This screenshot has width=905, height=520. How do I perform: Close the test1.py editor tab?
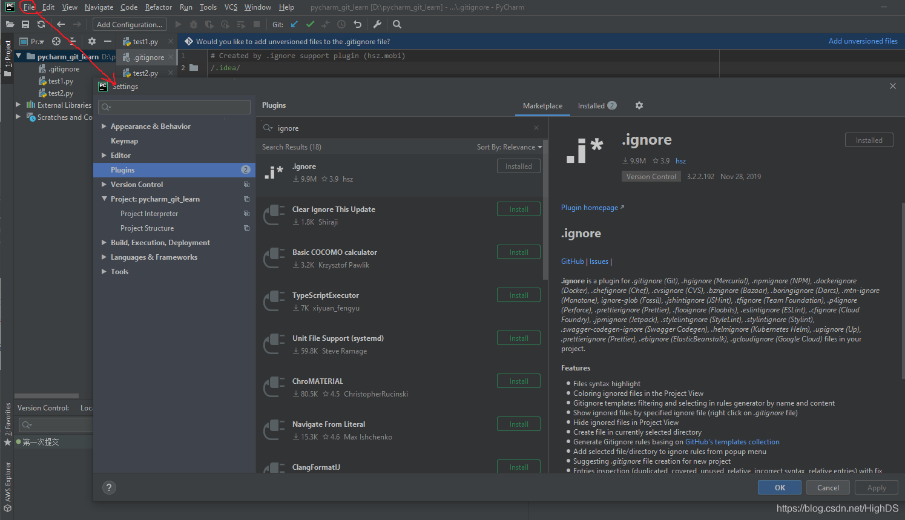point(171,41)
